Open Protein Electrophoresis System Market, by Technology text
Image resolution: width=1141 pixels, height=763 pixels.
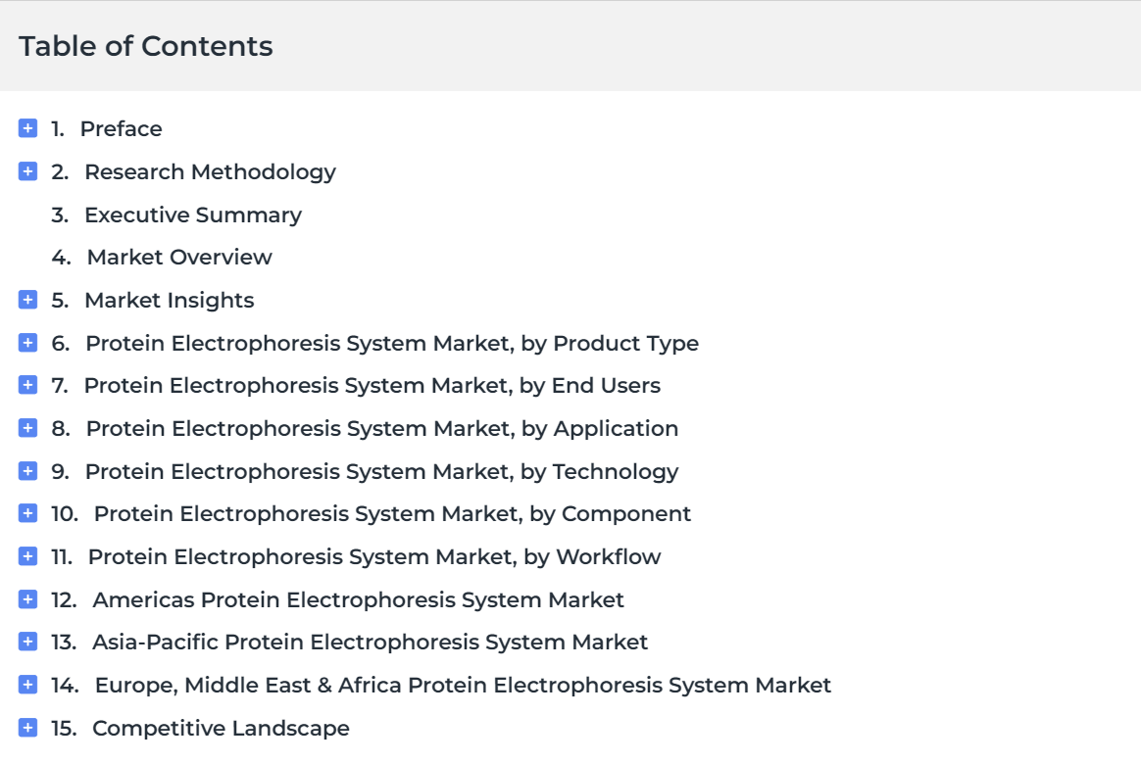[381, 471]
